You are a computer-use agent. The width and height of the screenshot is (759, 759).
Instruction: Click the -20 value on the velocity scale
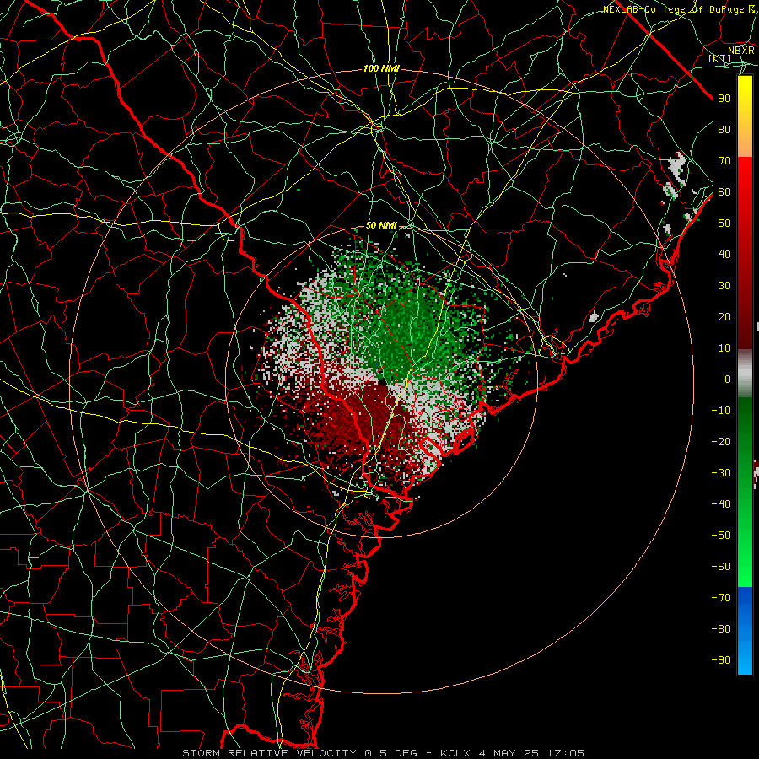(721, 441)
